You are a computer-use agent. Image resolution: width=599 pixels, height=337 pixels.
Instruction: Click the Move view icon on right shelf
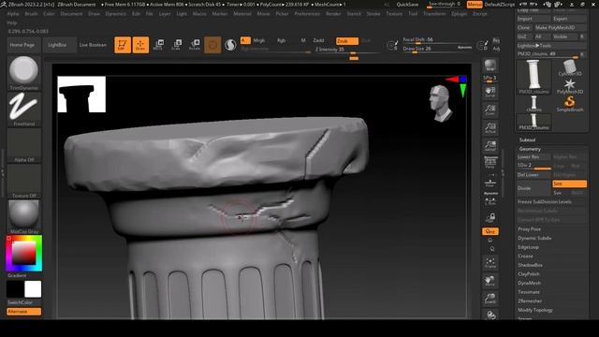[x=490, y=281]
